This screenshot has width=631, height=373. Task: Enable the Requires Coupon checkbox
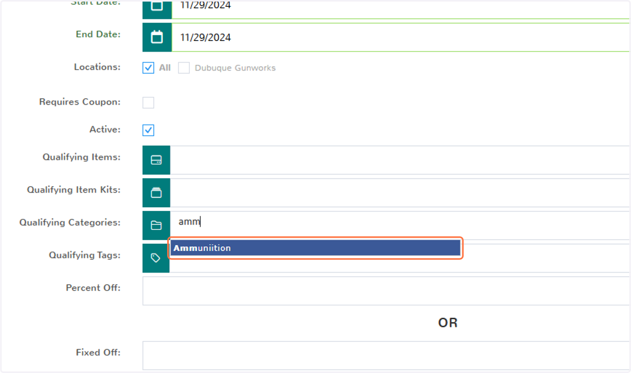coord(148,103)
